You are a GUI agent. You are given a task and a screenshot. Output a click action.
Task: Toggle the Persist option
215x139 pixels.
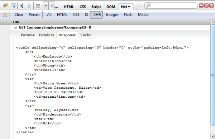pyautogui.click(x=34, y=15)
